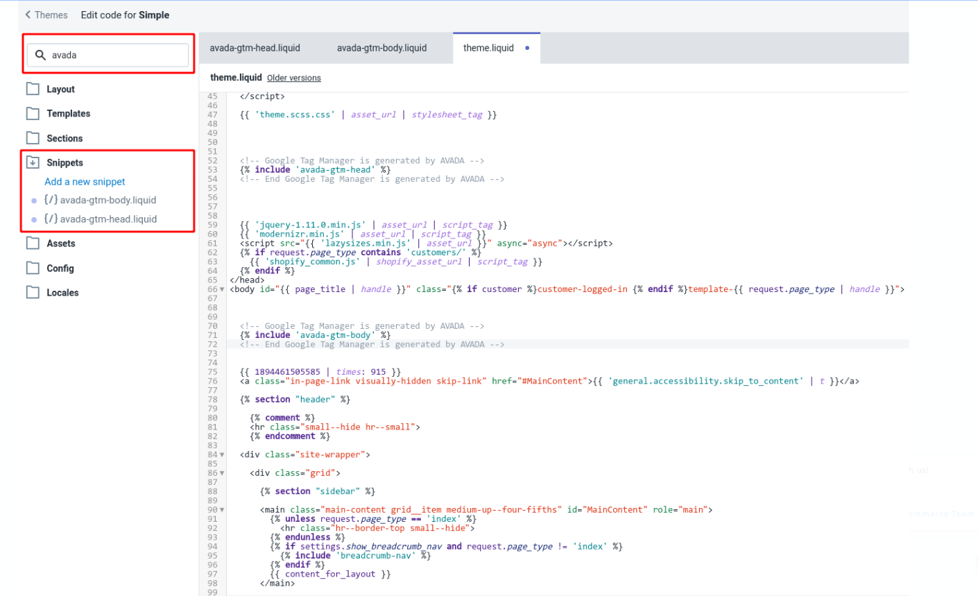The image size is (978, 596).
Task: Switch to avada-gtm-body.liquid tab
Action: click(x=381, y=48)
